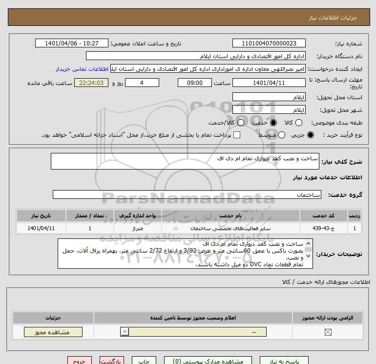The width and height of the screenshot is (376, 364).
Task: Click need date cell 1401/04/11 in table
Action: tap(41, 228)
